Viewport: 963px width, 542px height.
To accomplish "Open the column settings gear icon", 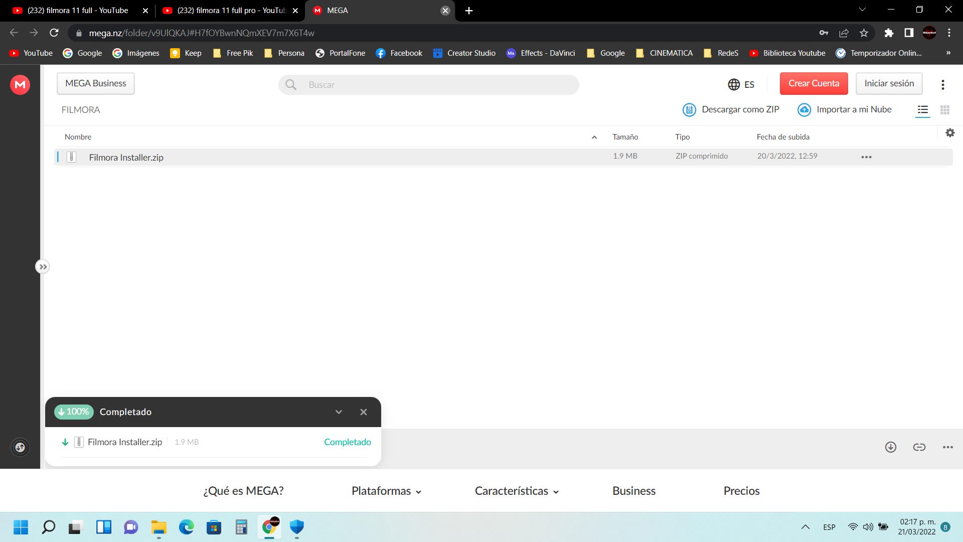I will (950, 133).
